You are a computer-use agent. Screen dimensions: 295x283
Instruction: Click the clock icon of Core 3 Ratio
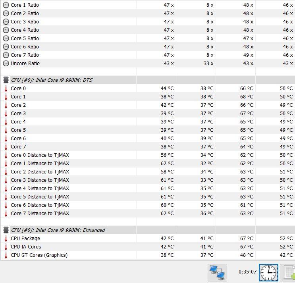6,21
